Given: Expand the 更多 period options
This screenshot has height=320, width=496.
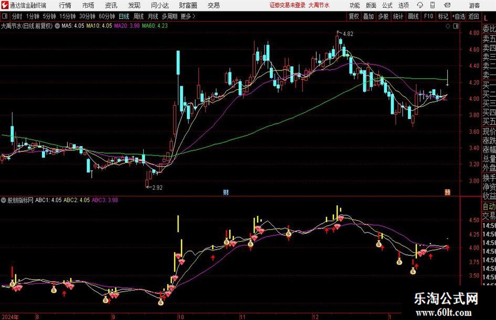Looking at the screenshot, I should click(x=188, y=16).
